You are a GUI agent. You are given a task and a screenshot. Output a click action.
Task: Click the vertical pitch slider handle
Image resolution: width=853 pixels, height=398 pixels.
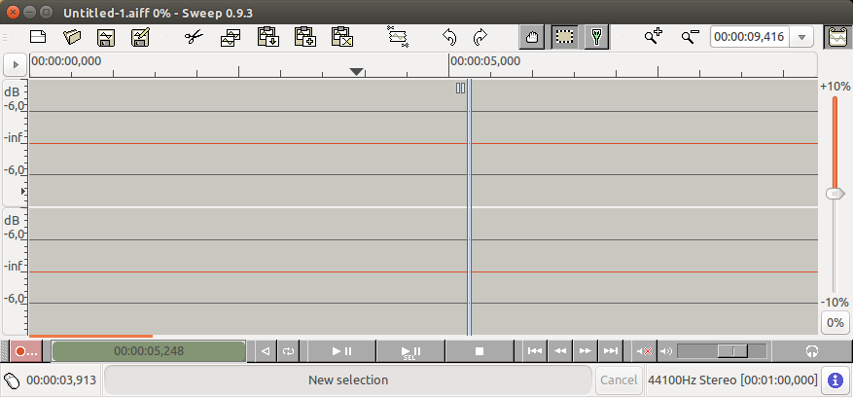(835, 194)
